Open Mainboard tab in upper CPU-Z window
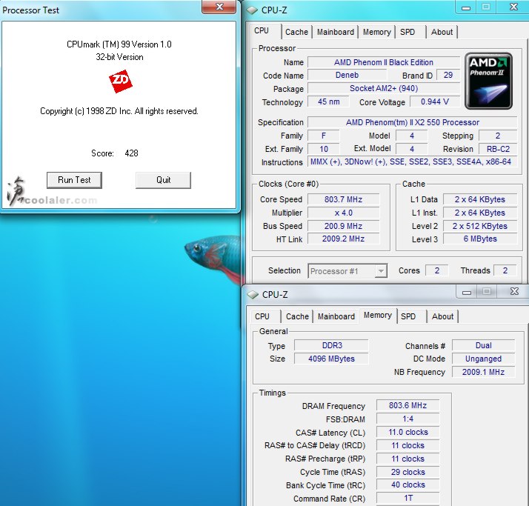Screen dimensions: 529x506 [336, 32]
